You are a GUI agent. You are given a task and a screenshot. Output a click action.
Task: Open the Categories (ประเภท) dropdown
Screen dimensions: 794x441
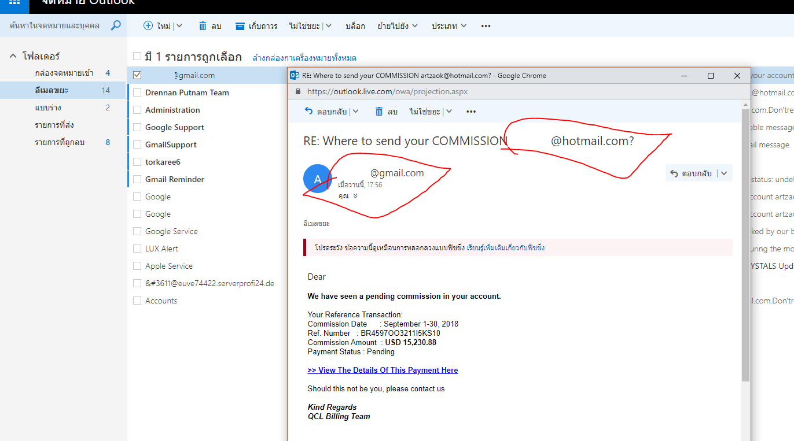tap(464, 26)
